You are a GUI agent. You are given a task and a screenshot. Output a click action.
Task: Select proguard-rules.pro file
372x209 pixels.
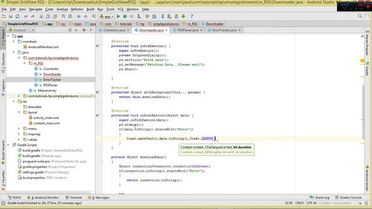pos(36,161)
